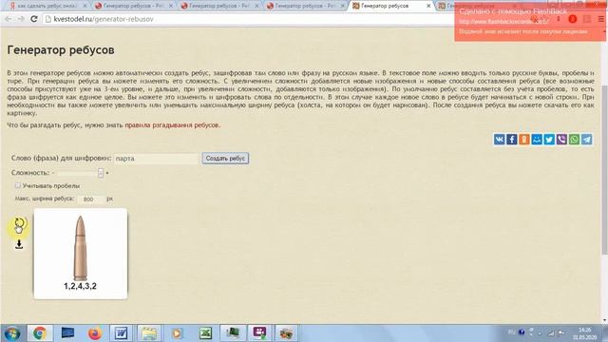Switch to the first 'как сделать ребус' tab
The width and height of the screenshot is (608, 342).
pyautogui.click(x=47, y=6)
